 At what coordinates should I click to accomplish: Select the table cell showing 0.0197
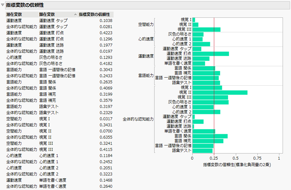click(106, 51)
